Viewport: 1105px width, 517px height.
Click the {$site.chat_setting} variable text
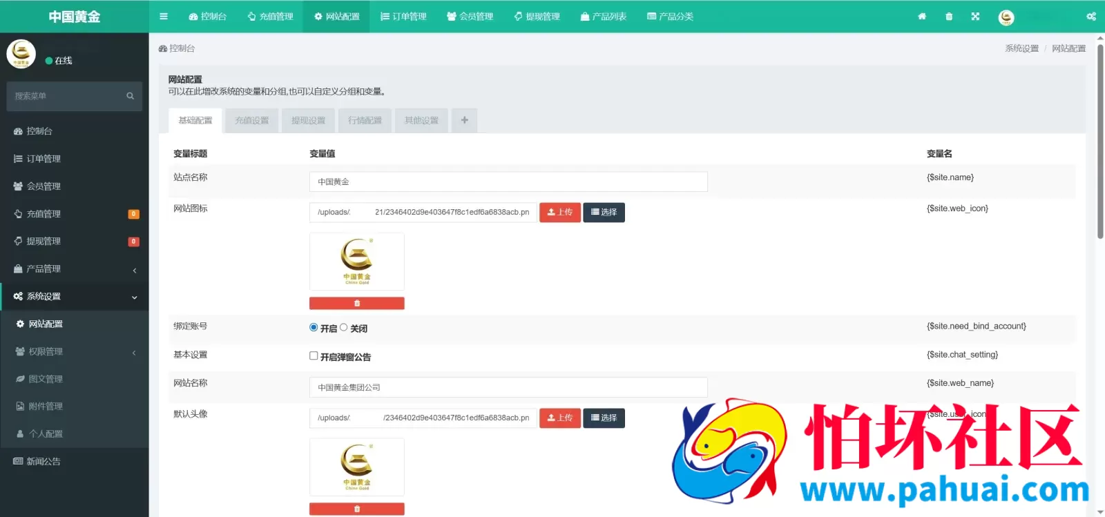[x=963, y=355]
